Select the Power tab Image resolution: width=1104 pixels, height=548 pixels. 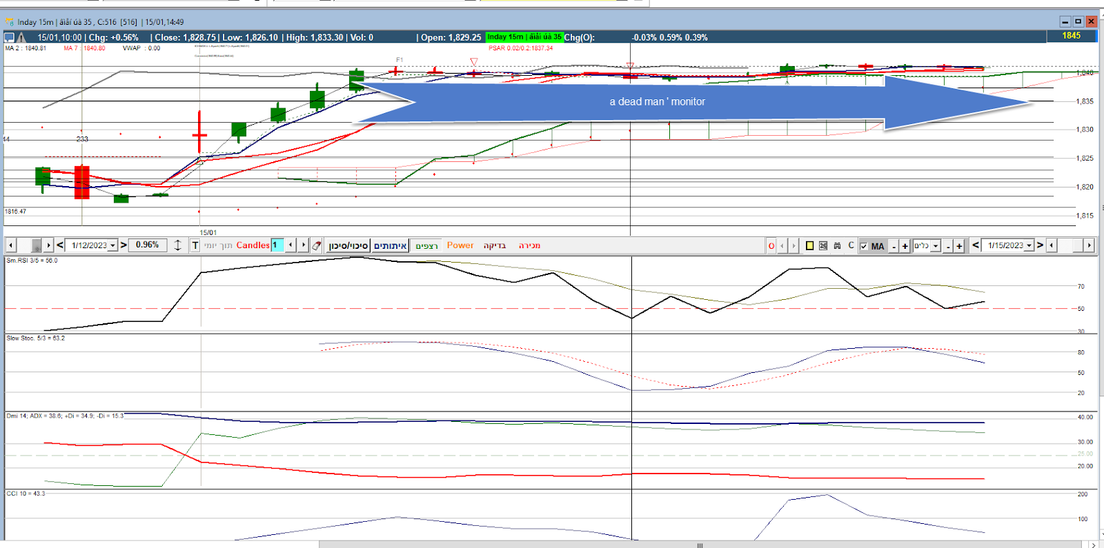click(460, 245)
